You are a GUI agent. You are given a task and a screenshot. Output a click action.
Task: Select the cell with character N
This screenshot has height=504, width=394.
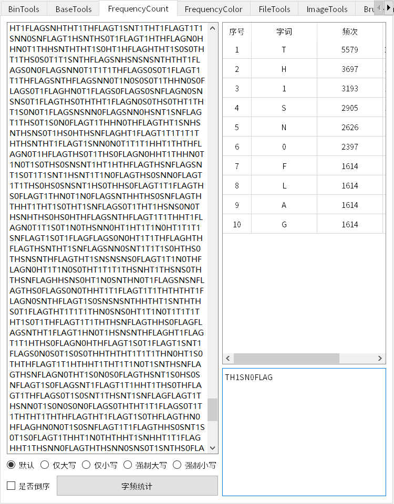tap(284, 127)
